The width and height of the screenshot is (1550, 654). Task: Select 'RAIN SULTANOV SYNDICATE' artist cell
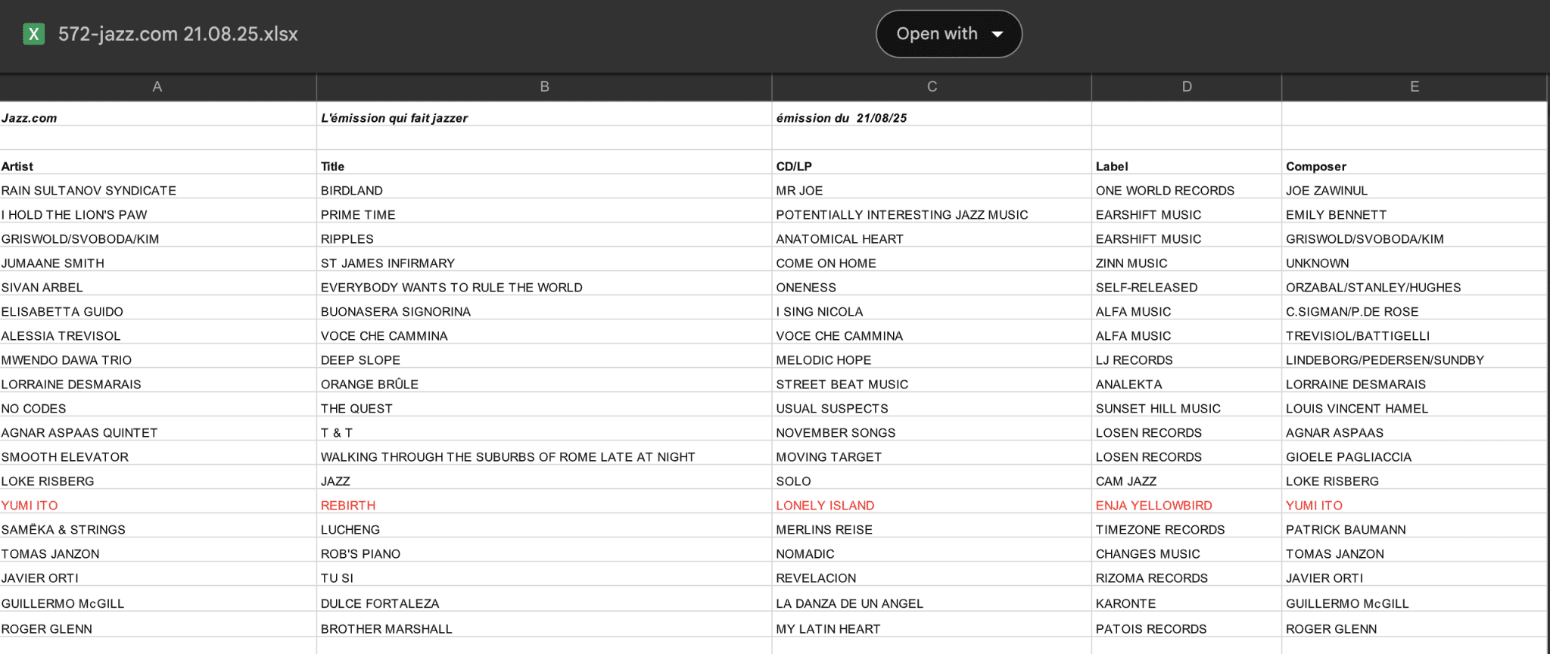point(157,187)
